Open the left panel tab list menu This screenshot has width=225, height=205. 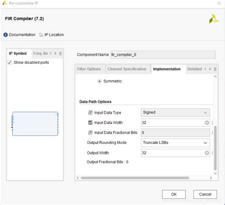60,53
